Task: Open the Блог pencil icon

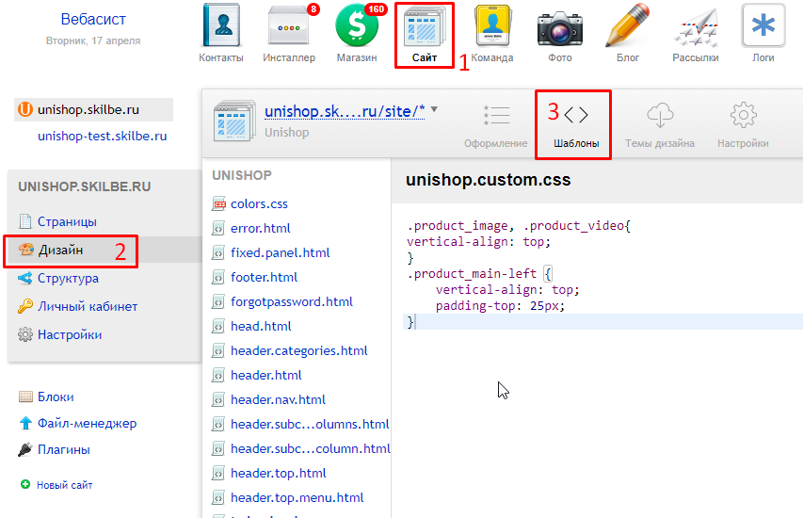Action: (628, 27)
